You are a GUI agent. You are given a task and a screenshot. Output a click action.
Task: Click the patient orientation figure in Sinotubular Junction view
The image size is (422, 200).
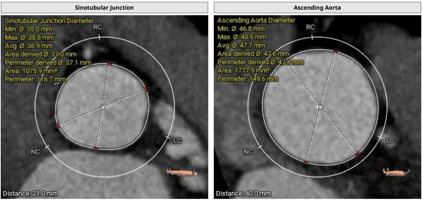[x=182, y=171]
